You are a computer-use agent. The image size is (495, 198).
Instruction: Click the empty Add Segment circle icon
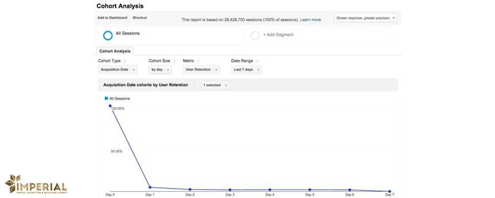tap(255, 36)
